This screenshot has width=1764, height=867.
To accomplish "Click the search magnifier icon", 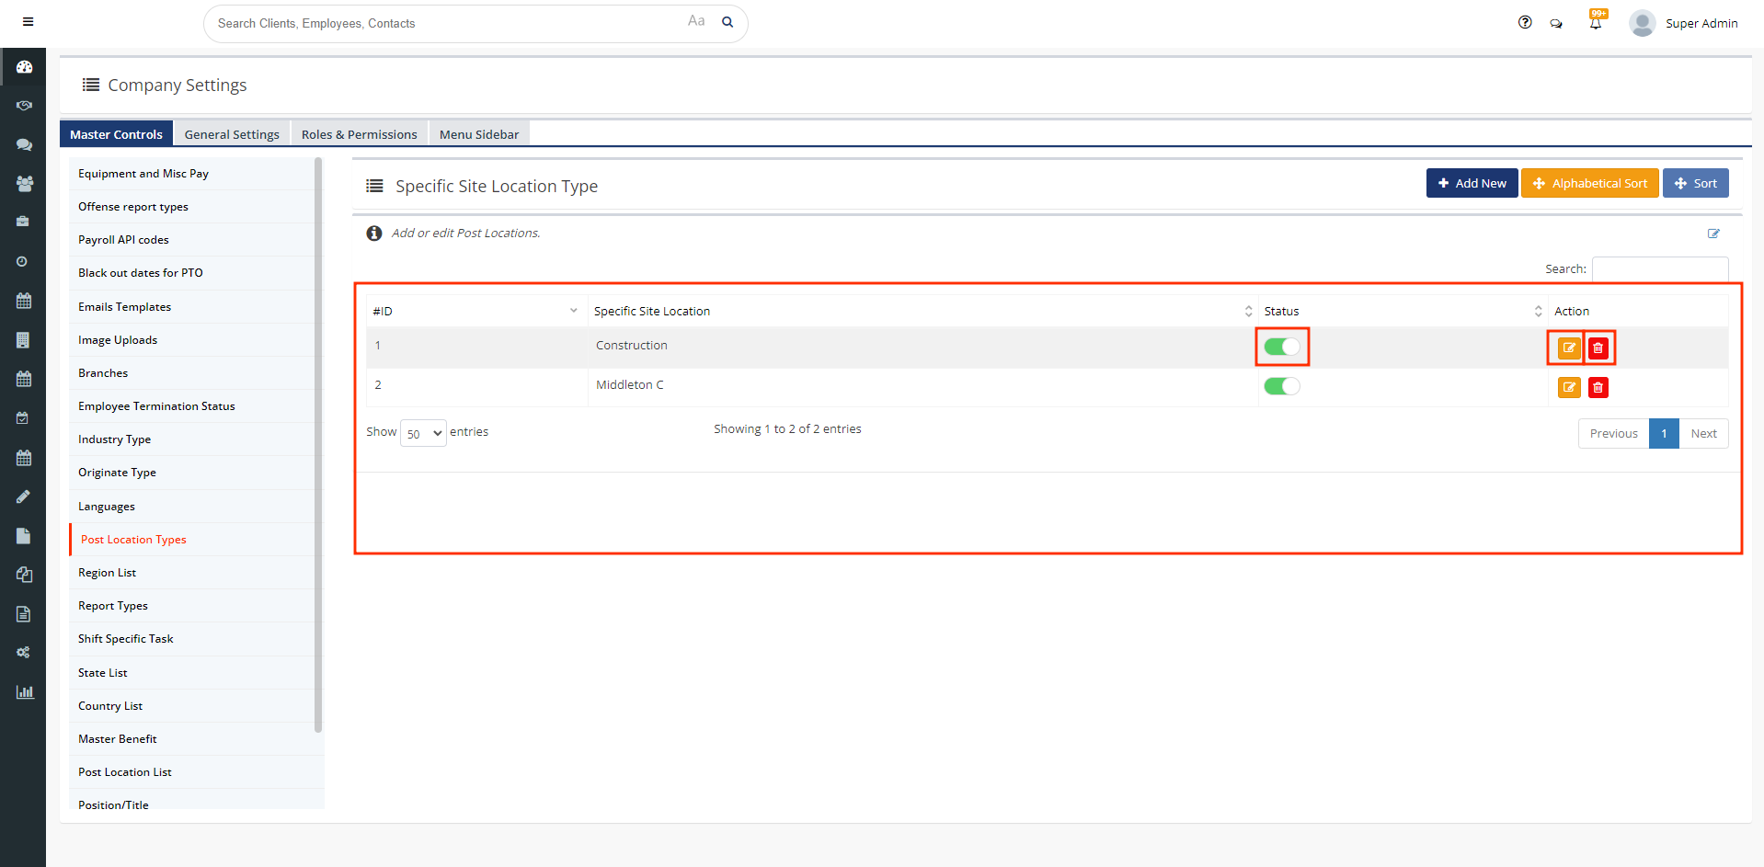I will (727, 23).
